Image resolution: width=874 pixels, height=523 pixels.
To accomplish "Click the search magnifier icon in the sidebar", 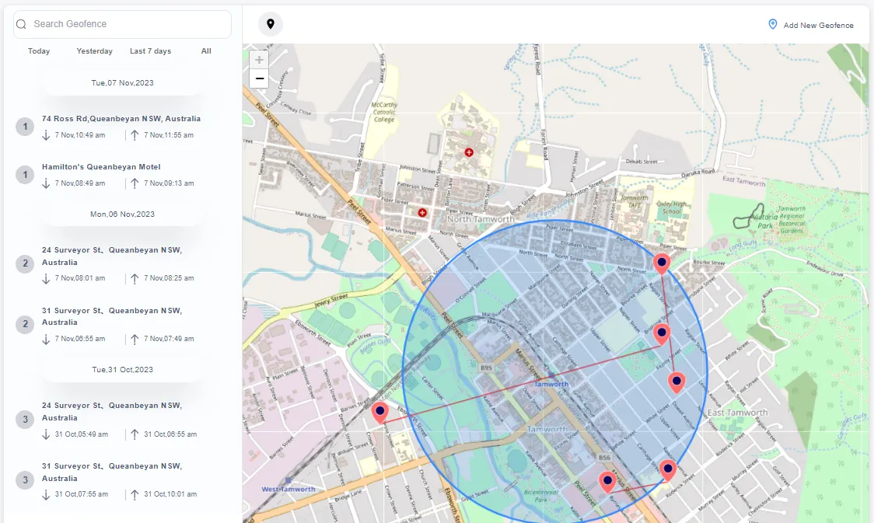I will (x=21, y=24).
